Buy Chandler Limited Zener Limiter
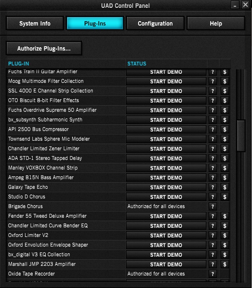The image size is (252, 288). click(225, 149)
